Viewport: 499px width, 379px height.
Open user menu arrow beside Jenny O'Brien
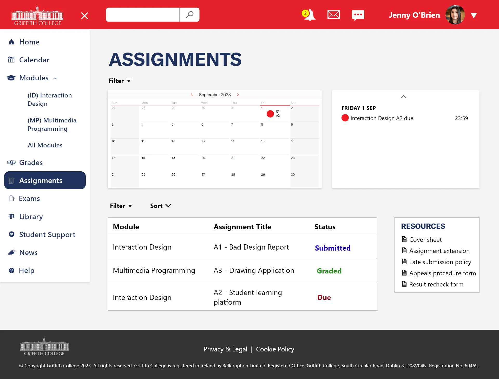pyautogui.click(x=474, y=15)
